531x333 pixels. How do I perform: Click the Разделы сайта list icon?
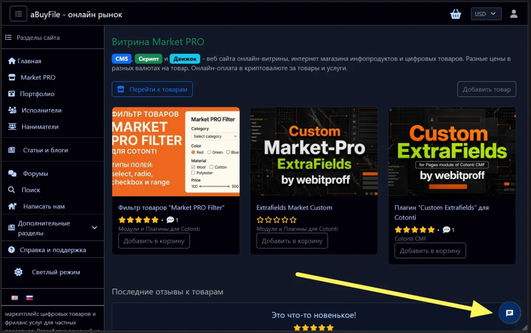(x=8, y=38)
